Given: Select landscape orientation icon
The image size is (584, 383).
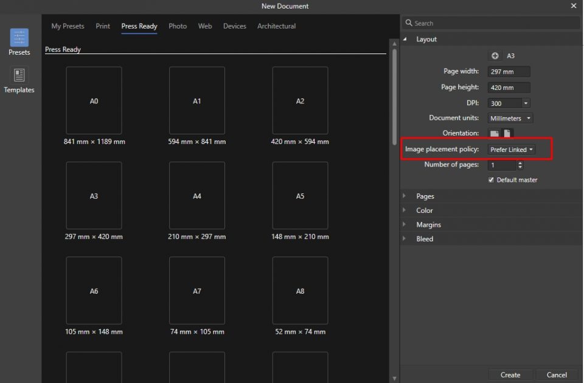Looking at the screenshot, I should click(494, 133).
